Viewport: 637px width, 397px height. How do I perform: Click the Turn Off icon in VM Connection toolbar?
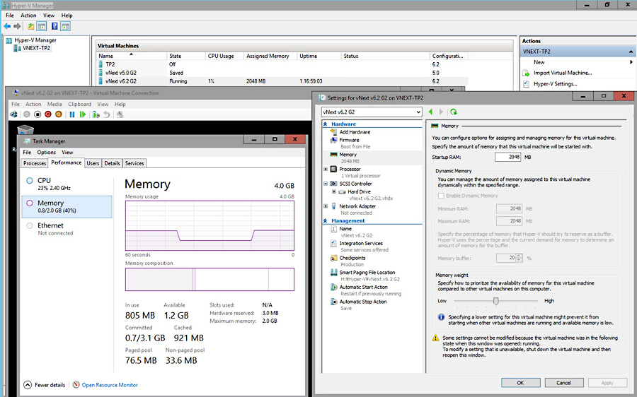pos(38,114)
